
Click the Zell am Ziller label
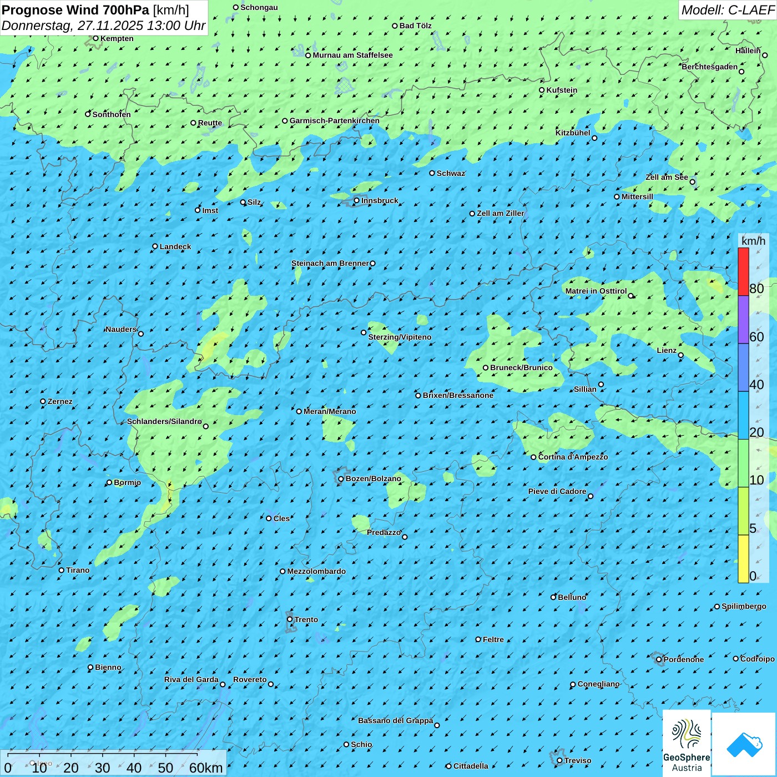point(501,213)
